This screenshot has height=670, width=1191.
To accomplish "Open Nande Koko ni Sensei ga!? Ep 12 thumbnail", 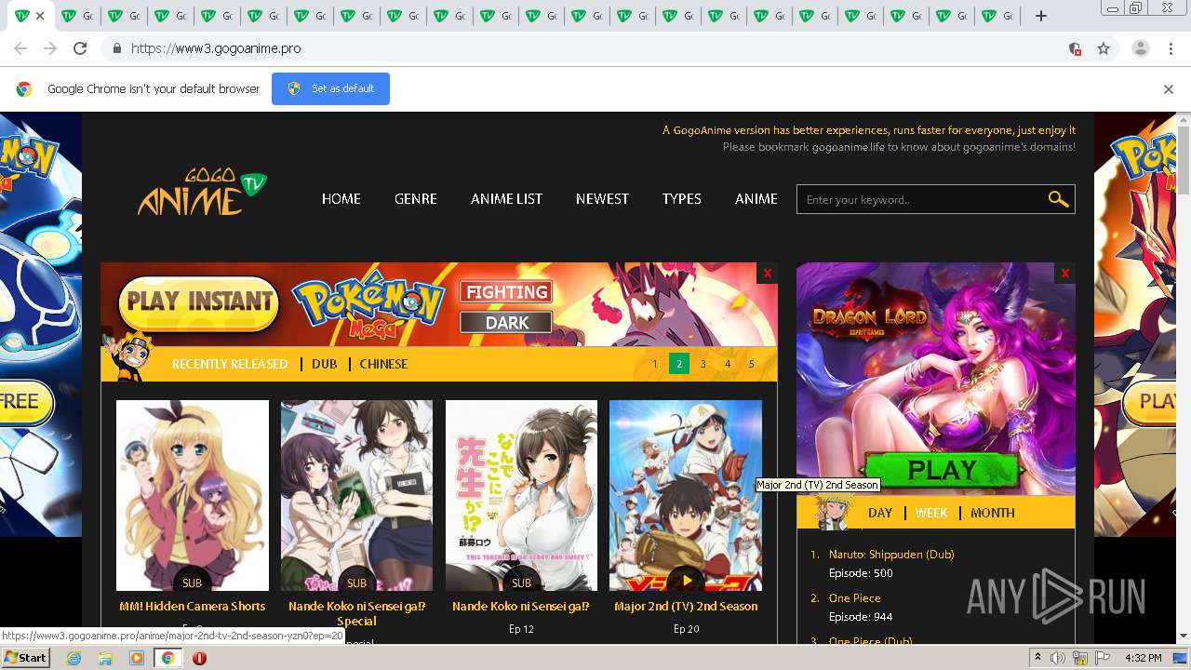I will coord(521,495).
